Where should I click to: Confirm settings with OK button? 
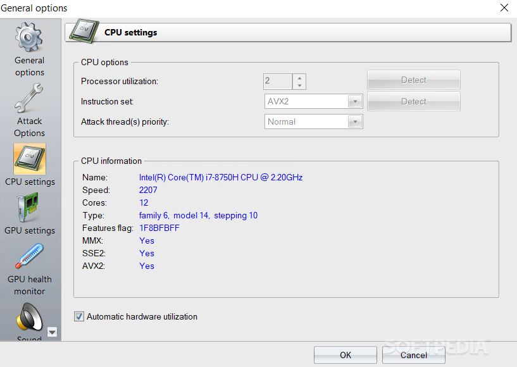(x=346, y=355)
